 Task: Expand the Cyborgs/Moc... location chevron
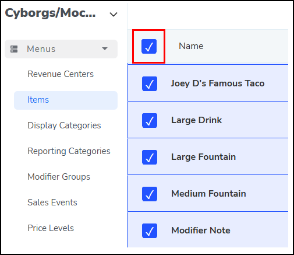(114, 15)
